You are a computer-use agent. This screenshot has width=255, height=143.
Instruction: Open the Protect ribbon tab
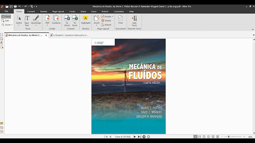[105, 12]
